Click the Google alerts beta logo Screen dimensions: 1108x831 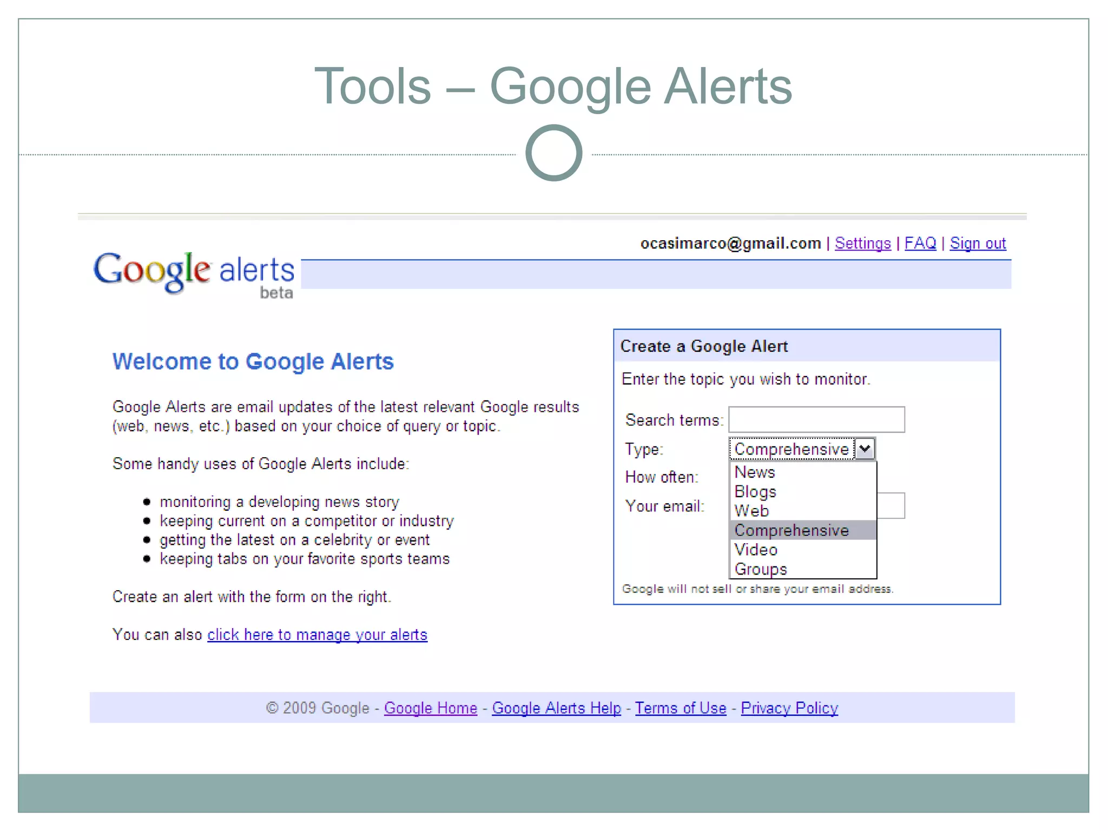pos(194,275)
